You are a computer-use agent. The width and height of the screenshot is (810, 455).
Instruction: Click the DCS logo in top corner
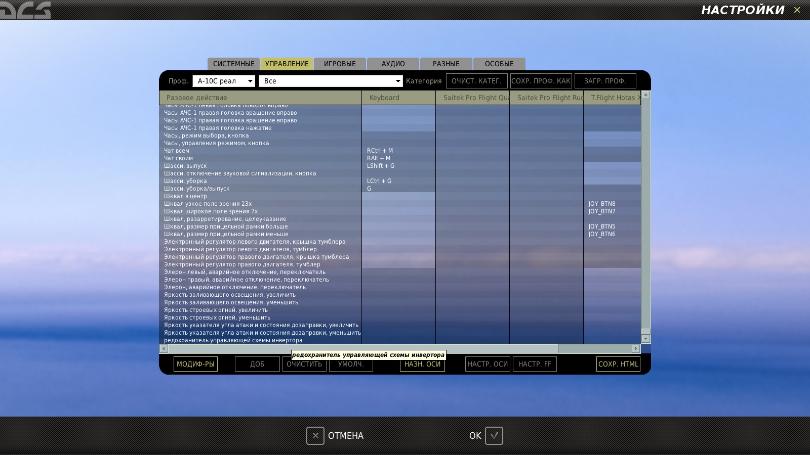[25, 10]
